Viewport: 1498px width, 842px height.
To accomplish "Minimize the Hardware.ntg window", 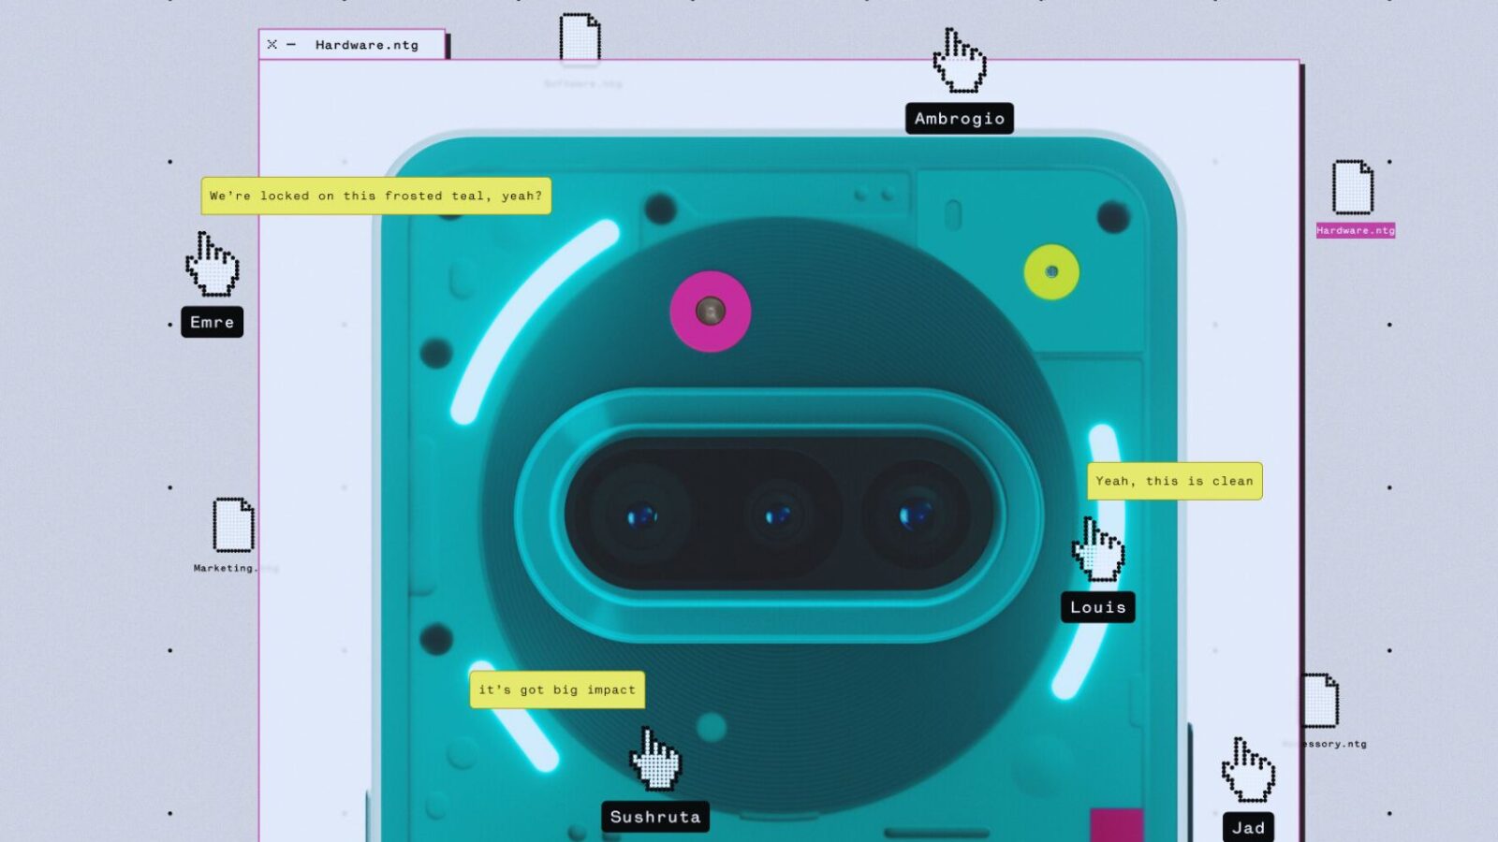I will tap(291, 44).
